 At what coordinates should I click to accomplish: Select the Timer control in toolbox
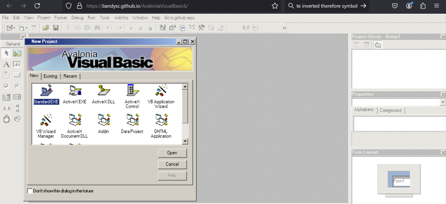6,119
